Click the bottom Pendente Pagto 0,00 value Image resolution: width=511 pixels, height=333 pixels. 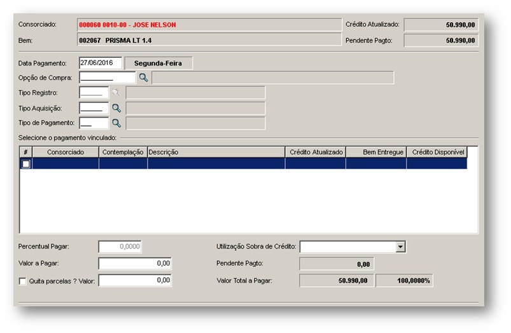337,264
